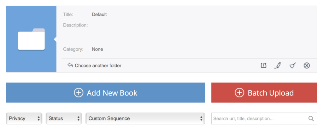Click the back arrow beside Choose another folder
This screenshot has width=323, height=128.
(x=70, y=65)
